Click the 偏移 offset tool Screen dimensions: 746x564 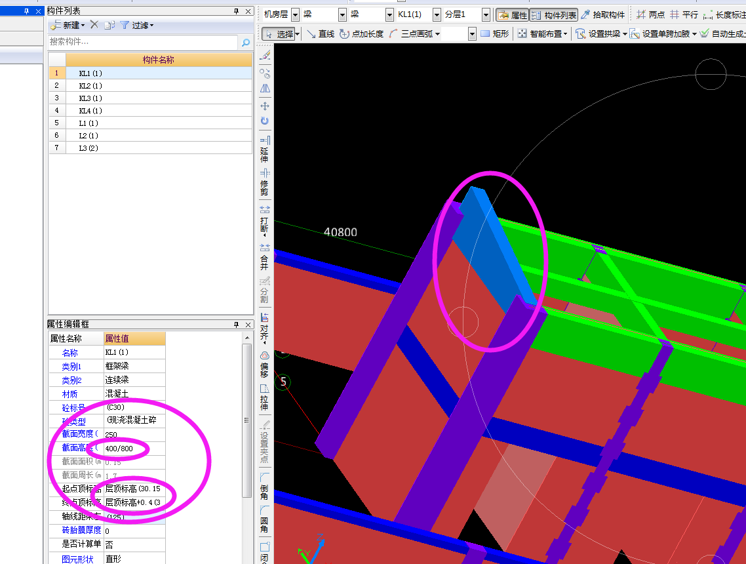click(x=265, y=365)
